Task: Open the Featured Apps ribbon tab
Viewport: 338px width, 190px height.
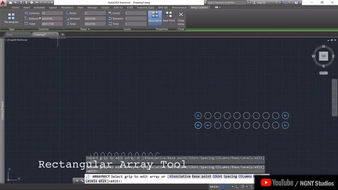Action: (146, 7)
